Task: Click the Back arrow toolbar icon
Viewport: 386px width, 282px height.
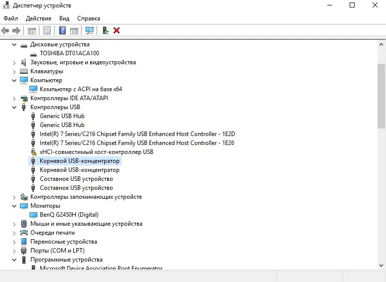Action: point(5,30)
